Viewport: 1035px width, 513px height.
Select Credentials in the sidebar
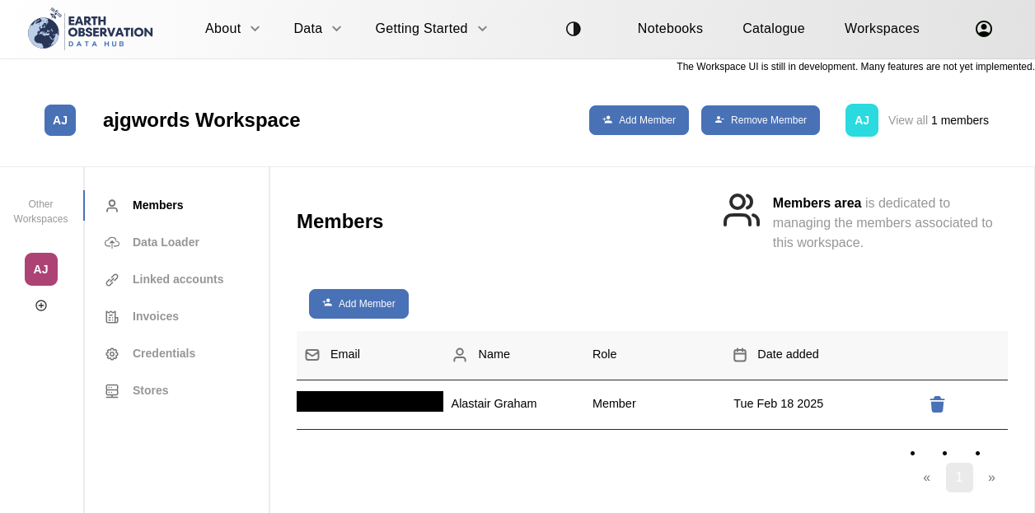coord(163,353)
